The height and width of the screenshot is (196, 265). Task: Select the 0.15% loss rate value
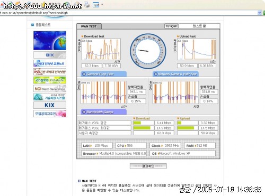(x=137, y=101)
